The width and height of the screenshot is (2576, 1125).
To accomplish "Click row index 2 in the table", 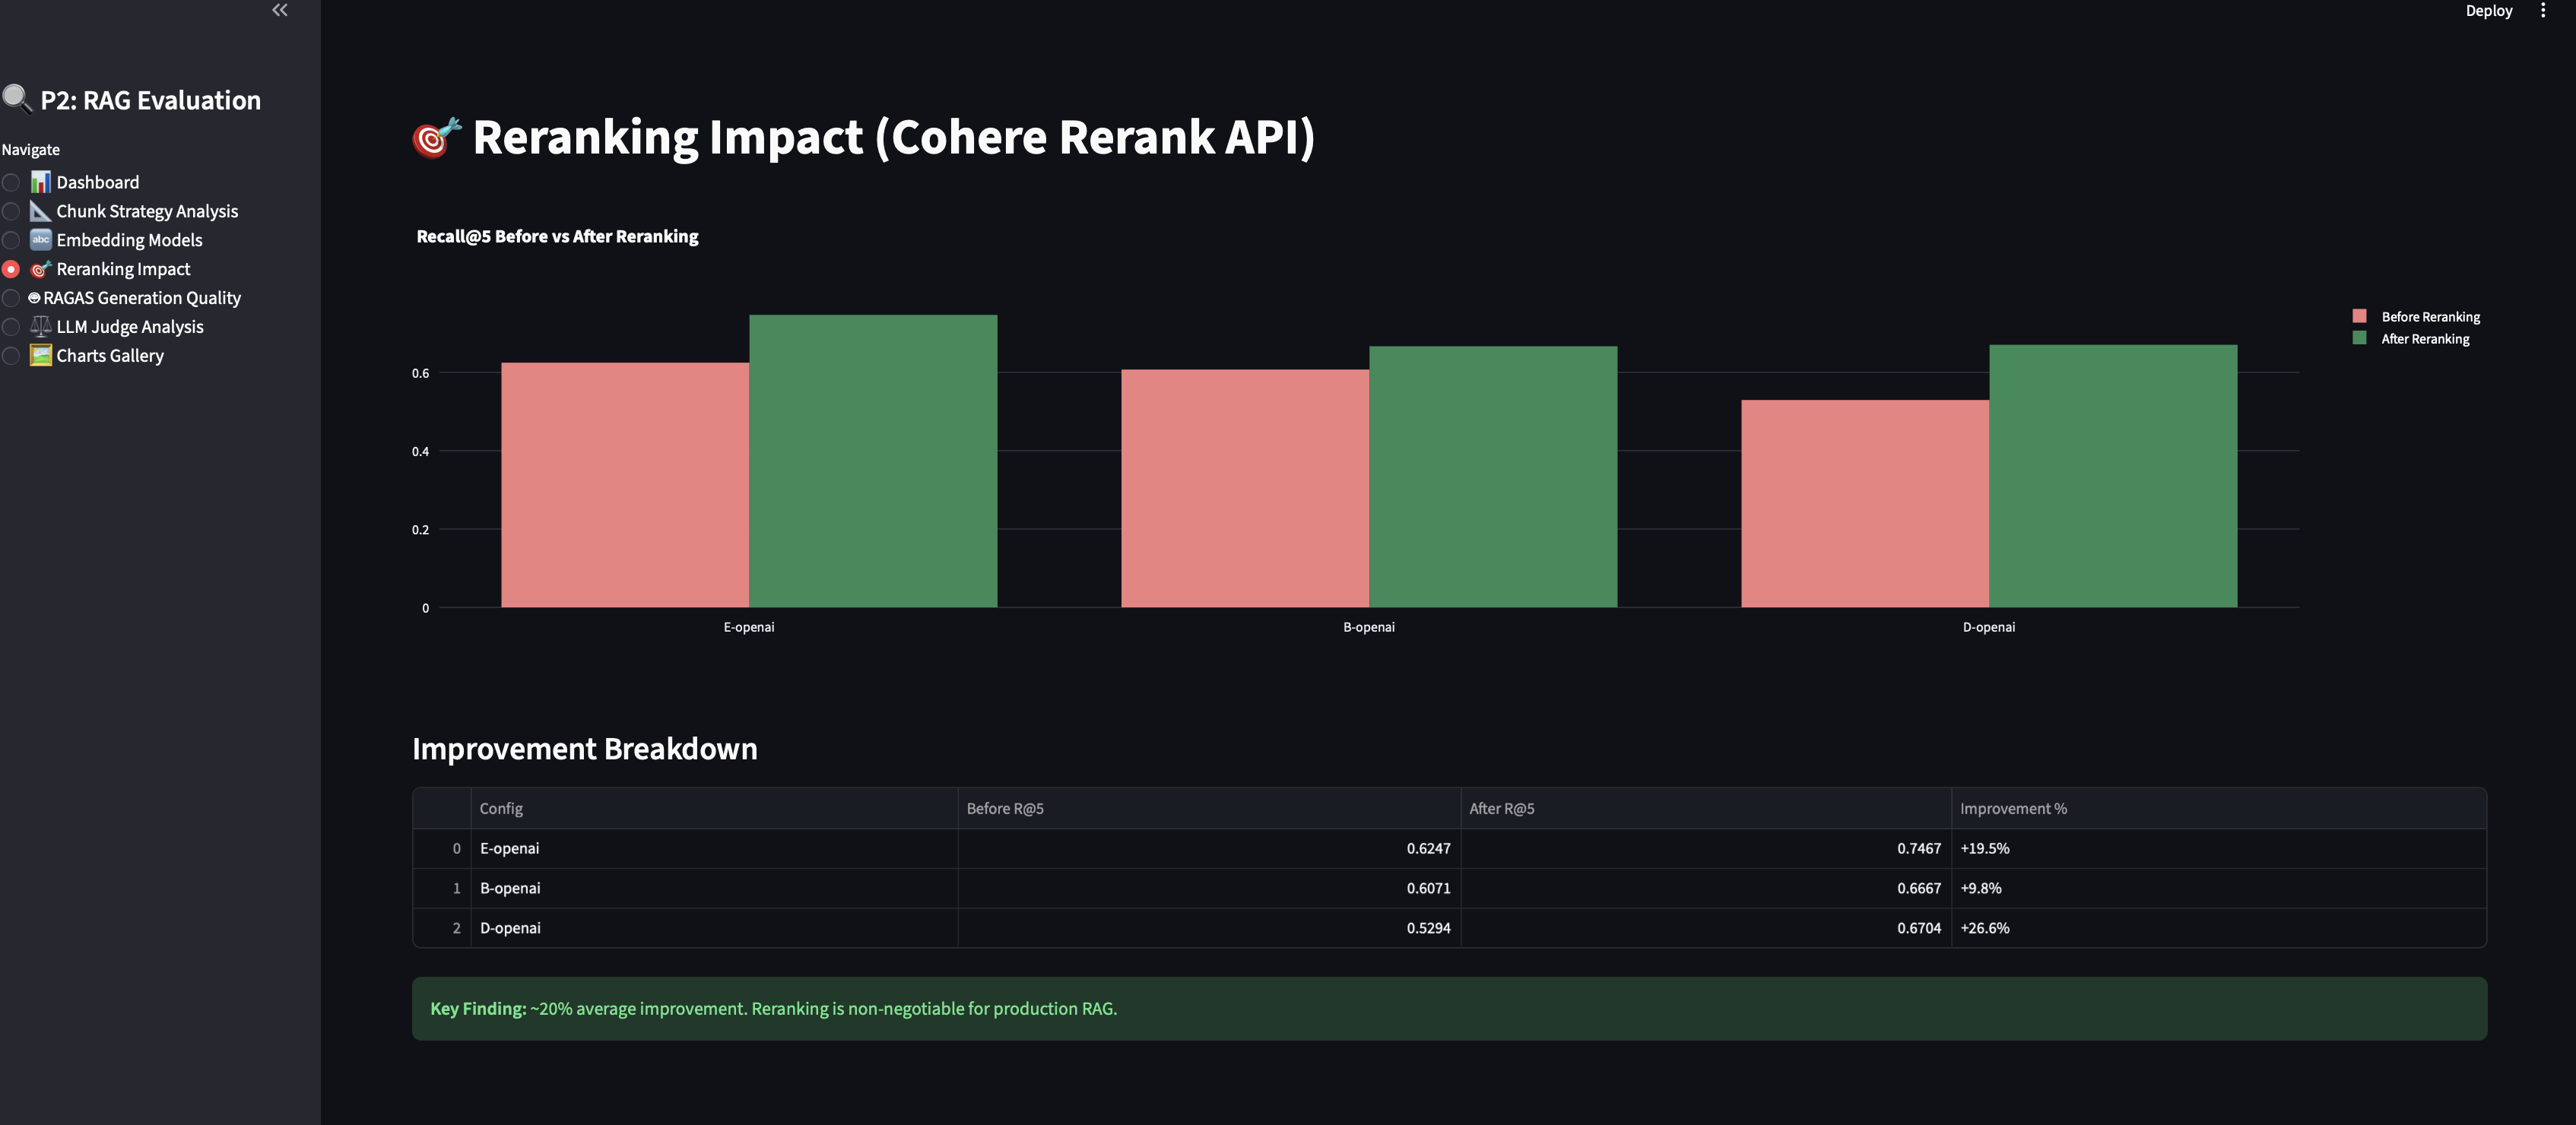I will click(x=442, y=928).
